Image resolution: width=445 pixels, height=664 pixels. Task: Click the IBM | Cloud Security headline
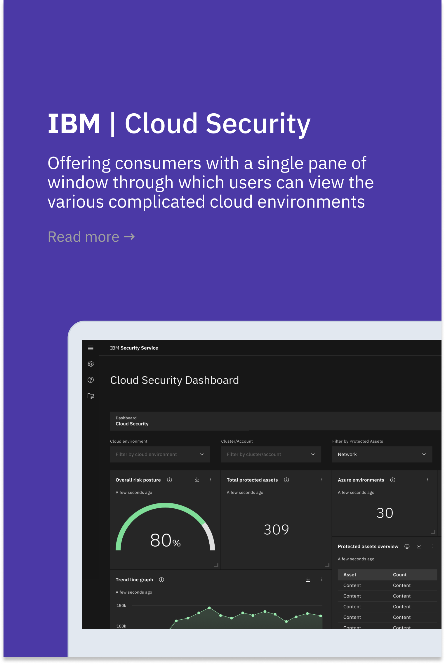click(179, 124)
